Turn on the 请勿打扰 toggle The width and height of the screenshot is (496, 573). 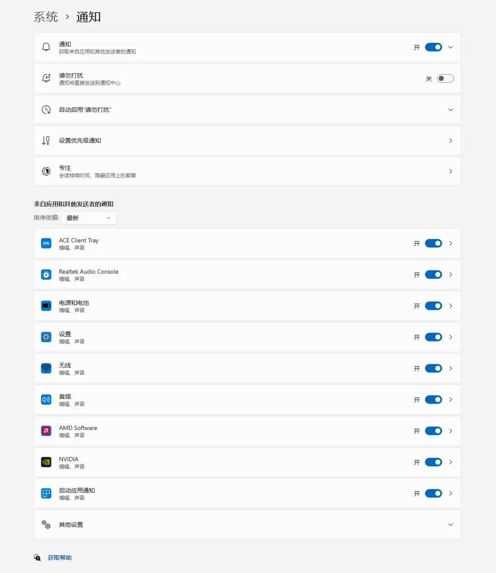[x=445, y=79]
